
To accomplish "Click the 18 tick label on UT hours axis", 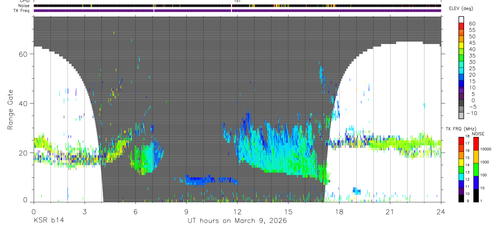I will tap(339, 212).
